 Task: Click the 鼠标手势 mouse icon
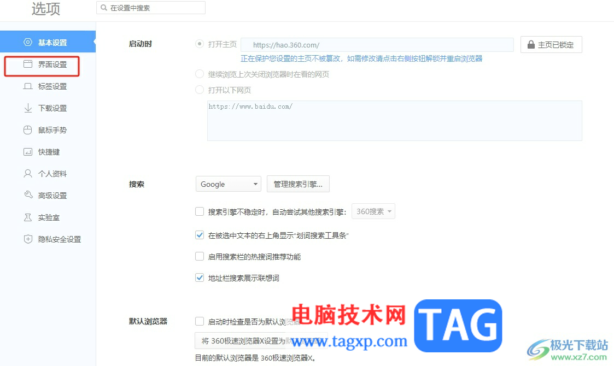(x=28, y=130)
